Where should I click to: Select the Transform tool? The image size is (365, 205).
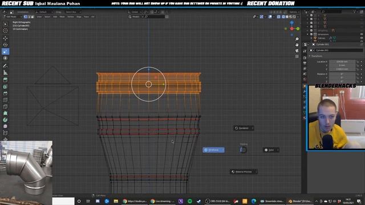click(5, 58)
